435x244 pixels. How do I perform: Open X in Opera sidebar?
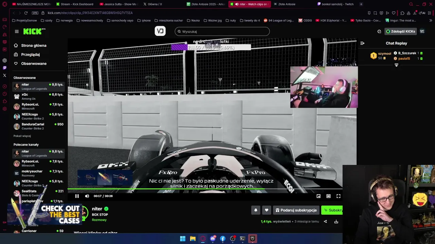point(4,75)
